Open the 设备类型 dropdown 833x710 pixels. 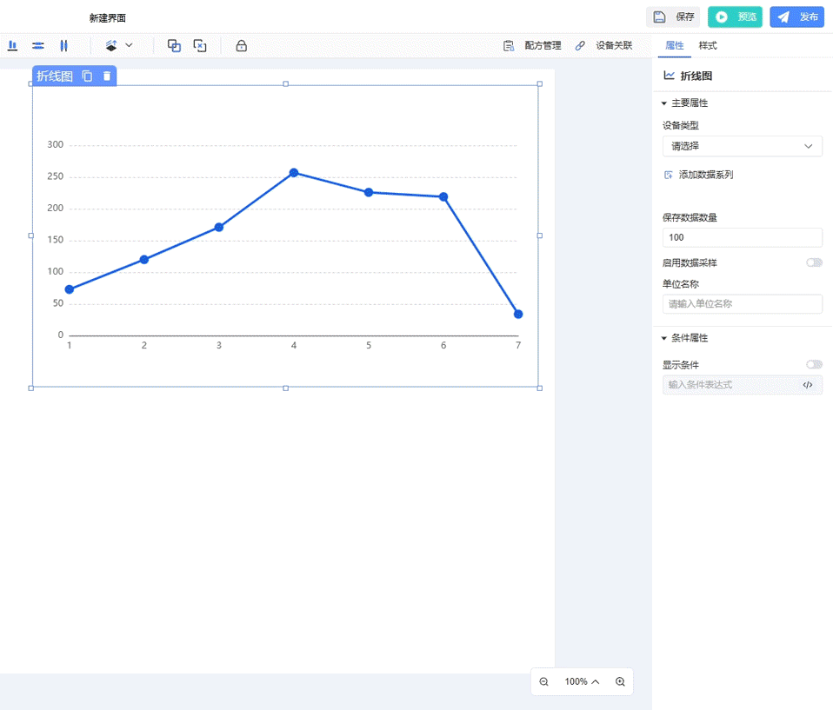[x=742, y=146]
